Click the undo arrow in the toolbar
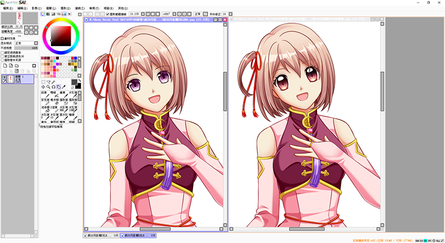 pos(85,14)
